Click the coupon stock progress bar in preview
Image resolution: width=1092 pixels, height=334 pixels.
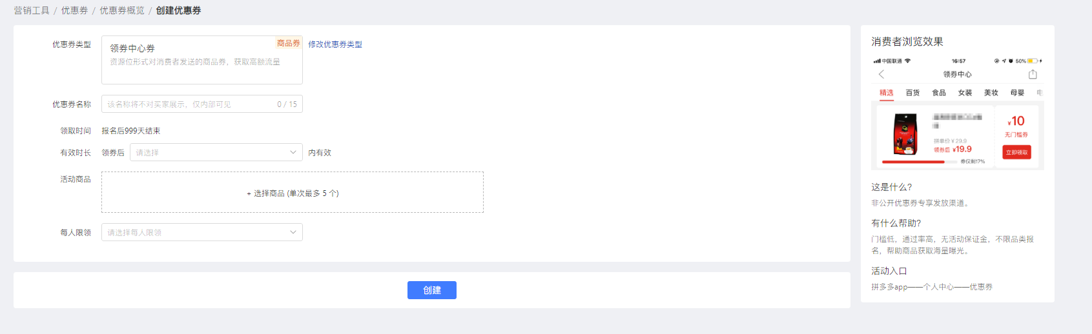[918, 162]
